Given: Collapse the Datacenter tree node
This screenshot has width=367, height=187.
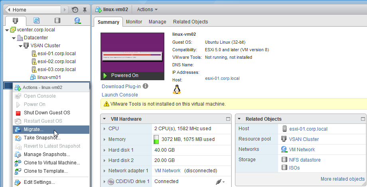Looking at the screenshot, I should point(14,38).
